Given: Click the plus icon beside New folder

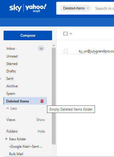Looking at the screenshot, I should tap(6, 139).
